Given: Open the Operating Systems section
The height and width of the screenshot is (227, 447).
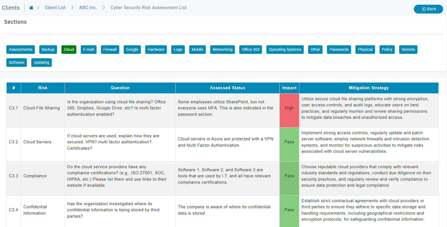Looking at the screenshot, I should click(285, 49).
